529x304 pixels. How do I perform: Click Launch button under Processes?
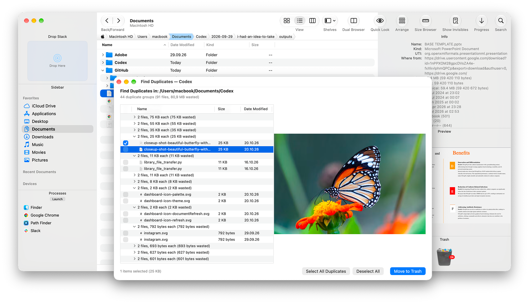click(x=57, y=199)
